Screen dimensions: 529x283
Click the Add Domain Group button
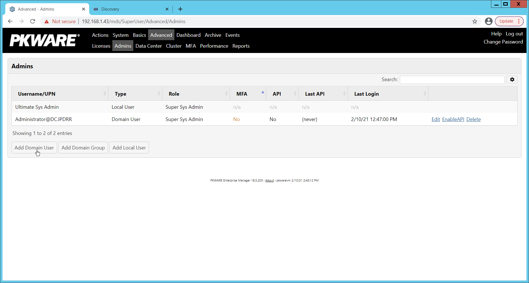pyautogui.click(x=83, y=147)
